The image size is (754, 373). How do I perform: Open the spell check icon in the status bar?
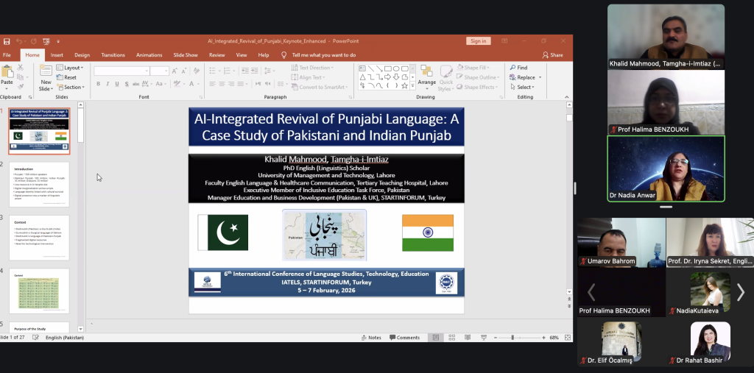pyautogui.click(x=35, y=338)
